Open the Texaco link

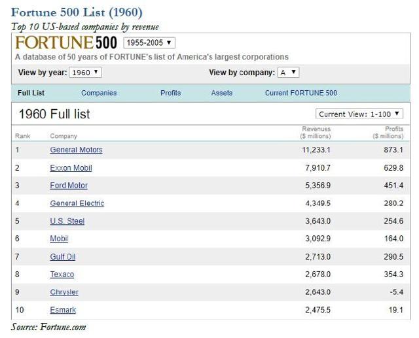(x=62, y=275)
